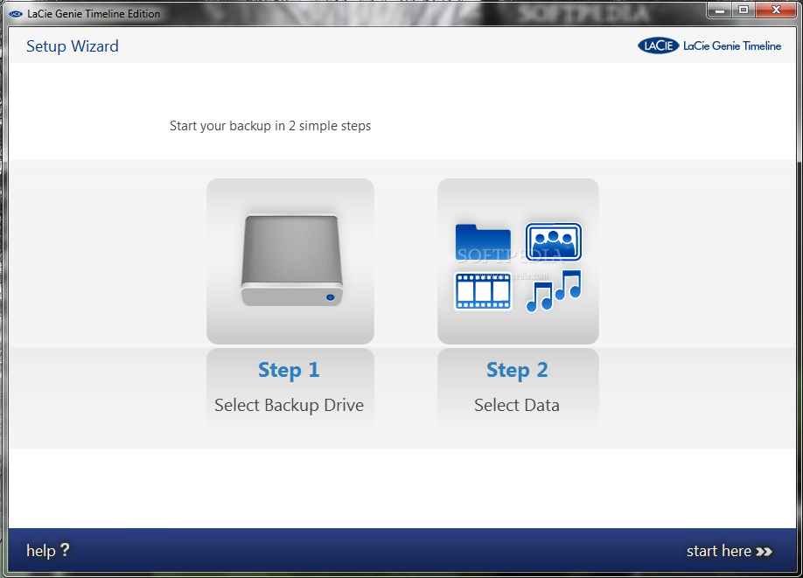Screen dimensions: 803x578
Task: Click the Setup Wizard title
Action: tap(73, 46)
